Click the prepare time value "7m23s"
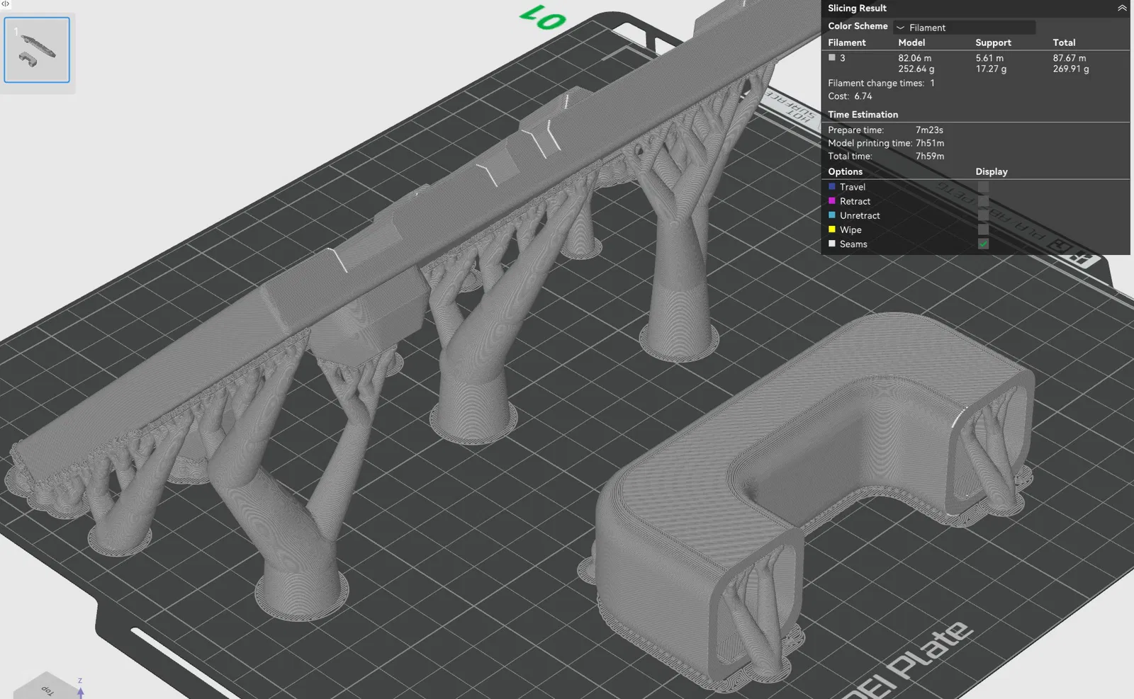The height and width of the screenshot is (699, 1134). click(x=929, y=130)
